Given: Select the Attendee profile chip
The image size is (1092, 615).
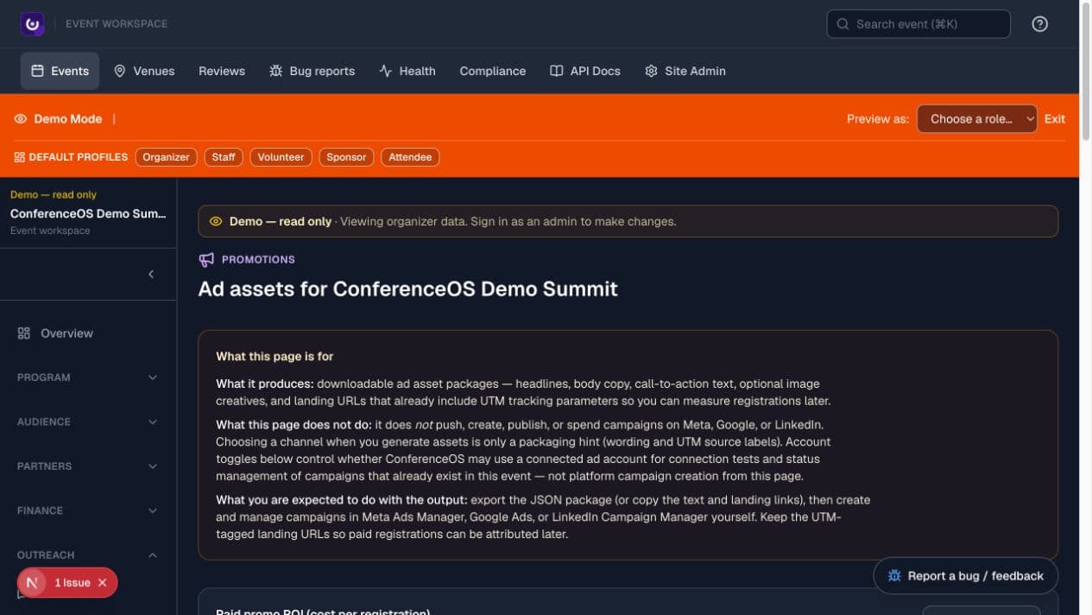Looking at the screenshot, I should [410, 157].
